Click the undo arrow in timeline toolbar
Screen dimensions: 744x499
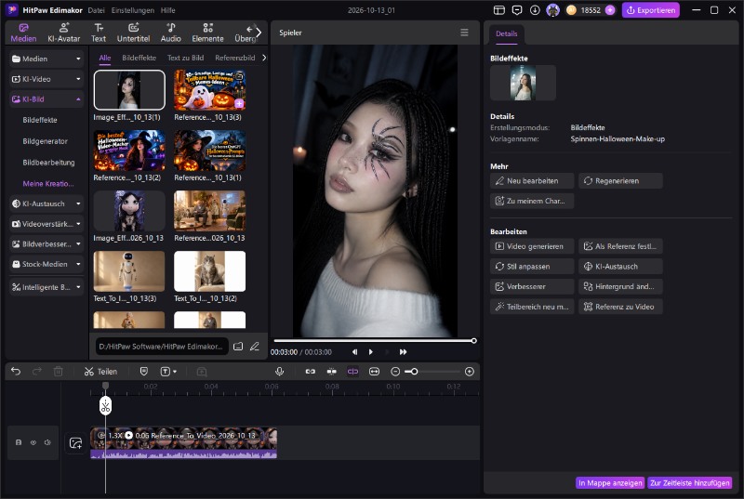[16, 371]
